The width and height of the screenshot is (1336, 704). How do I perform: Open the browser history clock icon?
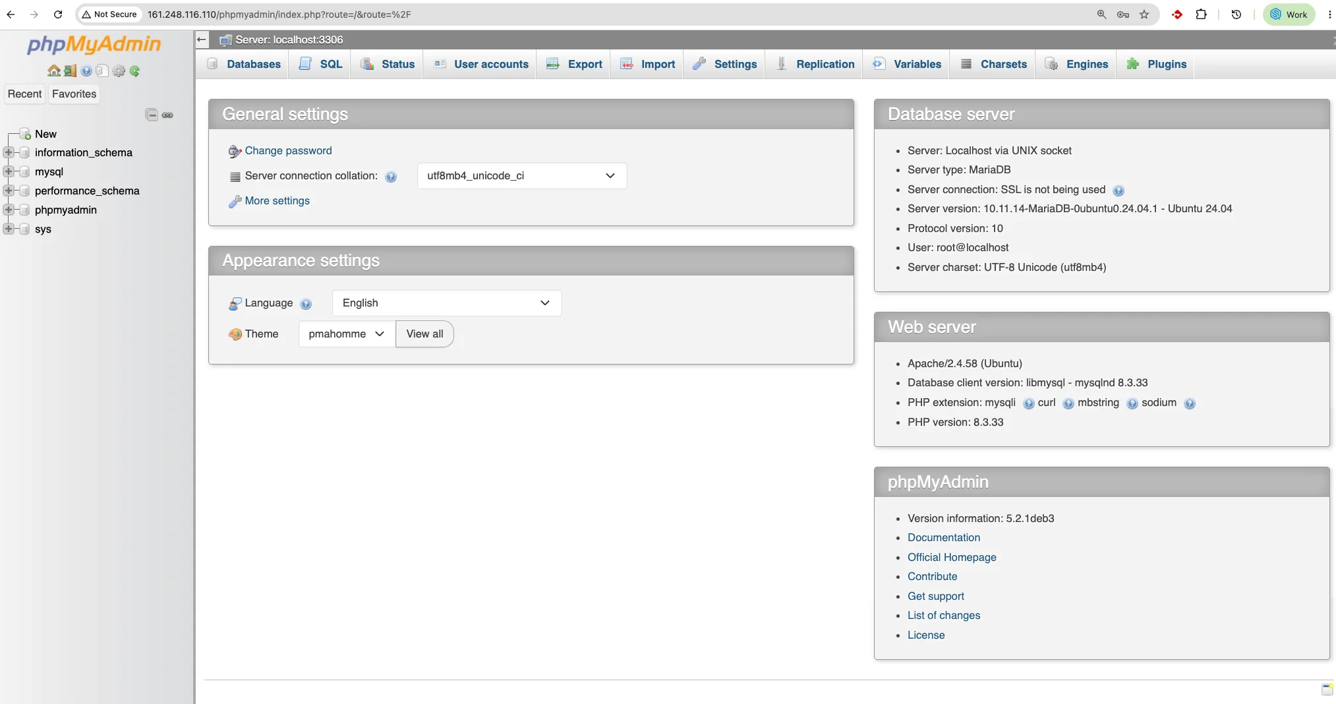(1236, 14)
